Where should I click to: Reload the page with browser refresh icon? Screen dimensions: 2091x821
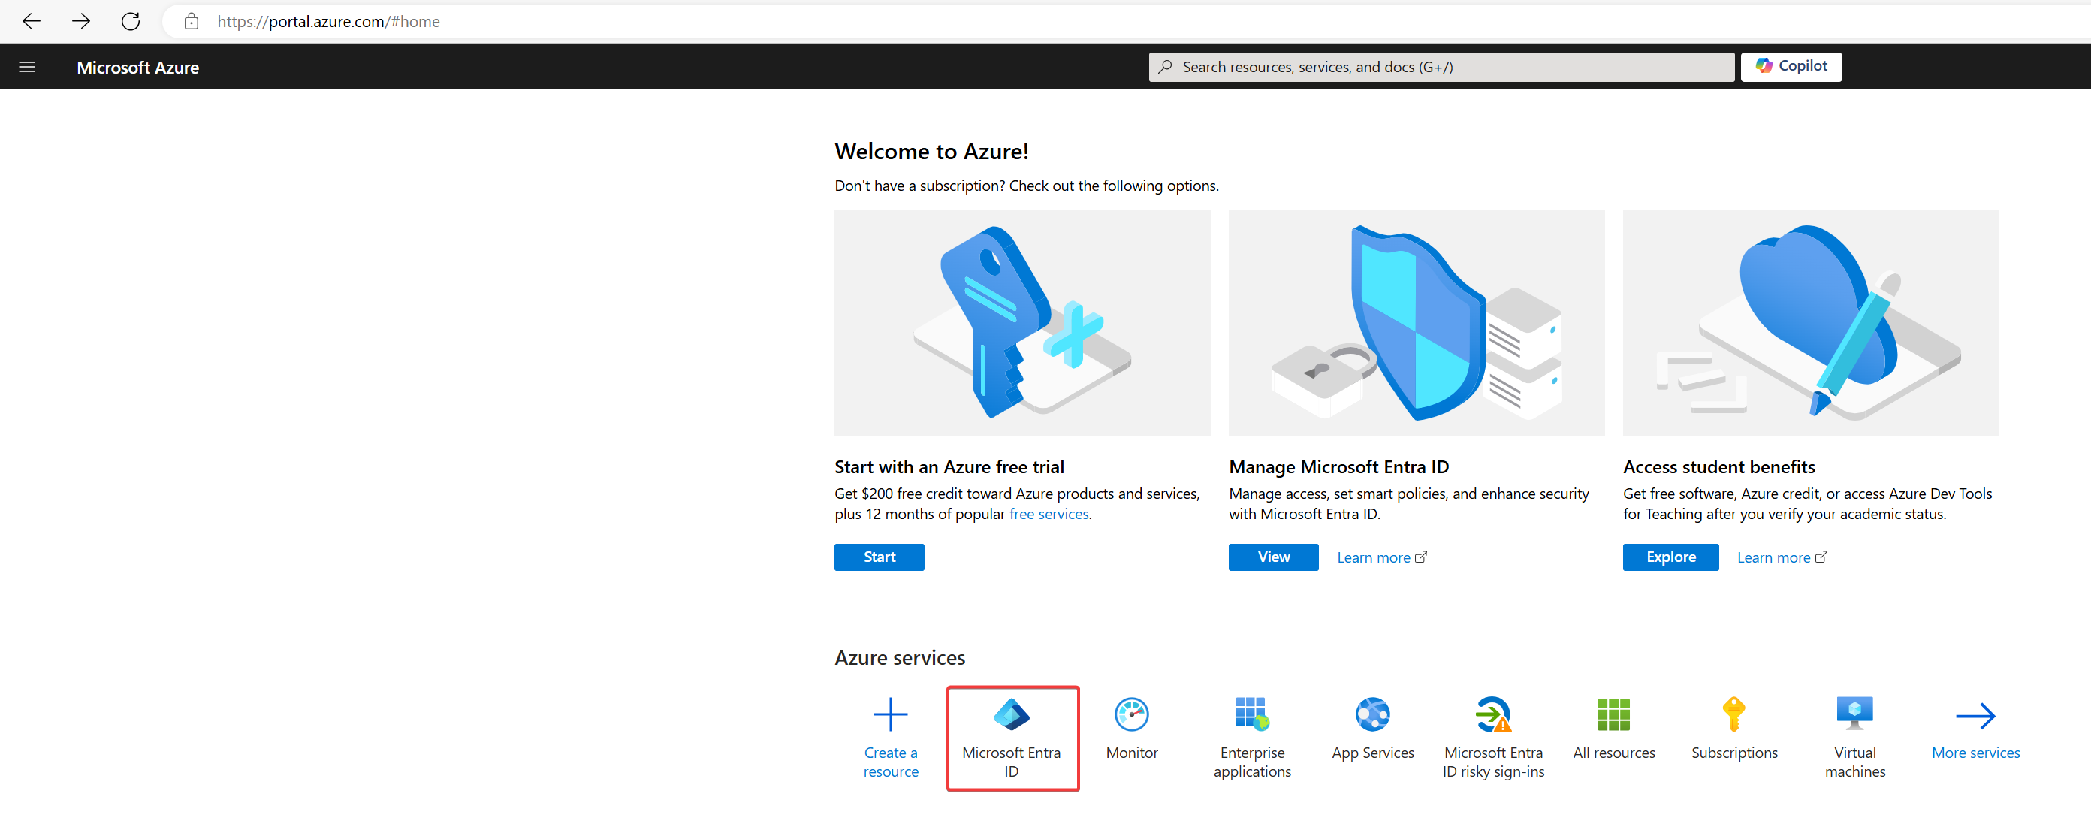point(131,21)
